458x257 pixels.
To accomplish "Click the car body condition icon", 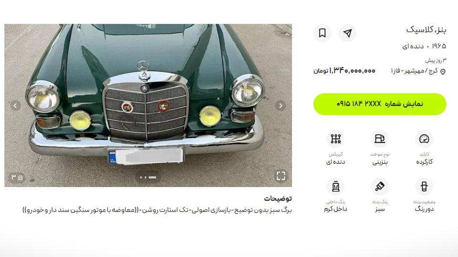I will [424, 187].
